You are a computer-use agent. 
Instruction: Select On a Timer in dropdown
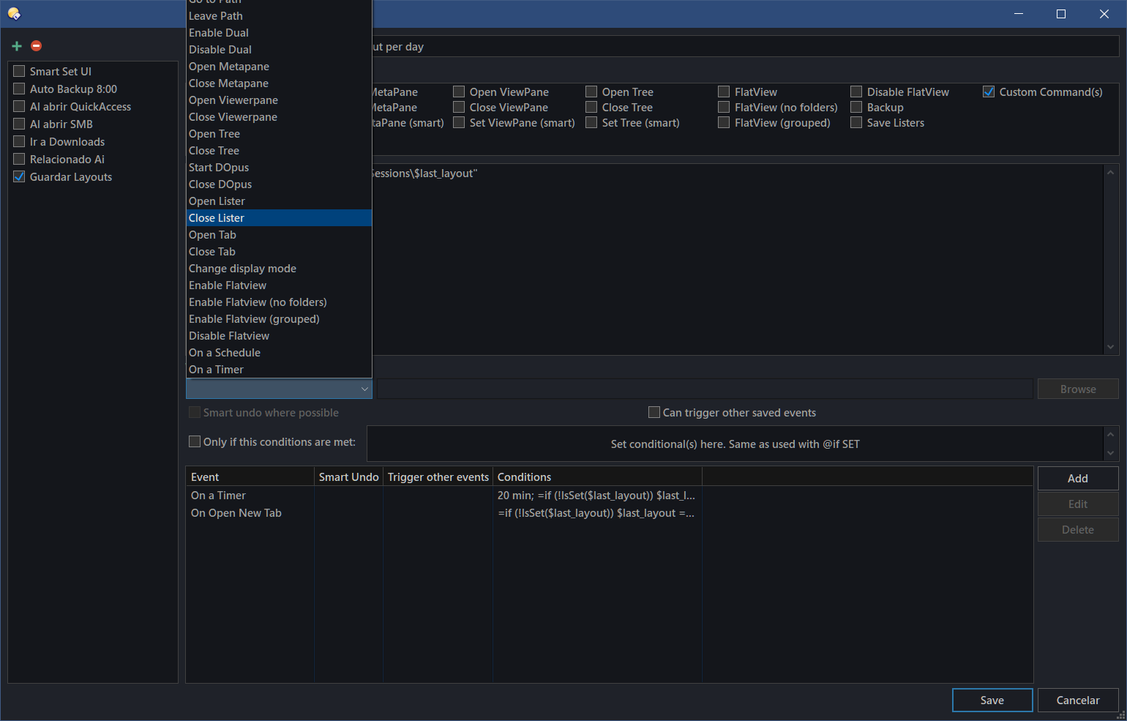click(x=279, y=369)
